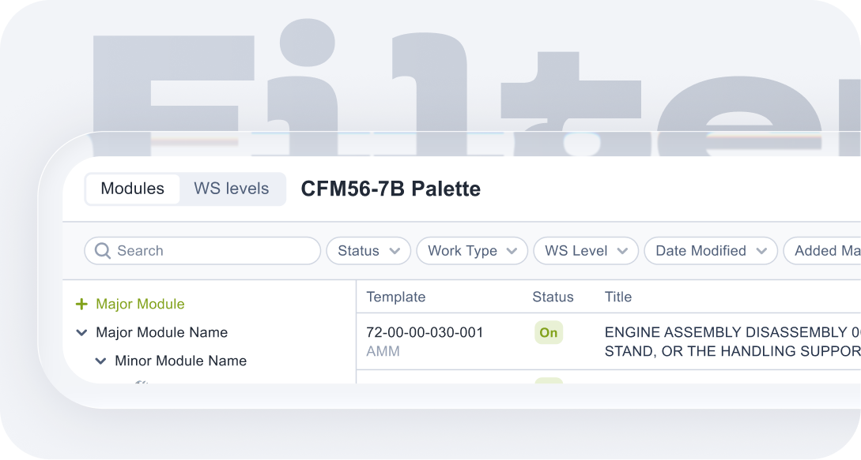Click the green plus icon to add a module

click(81, 304)
